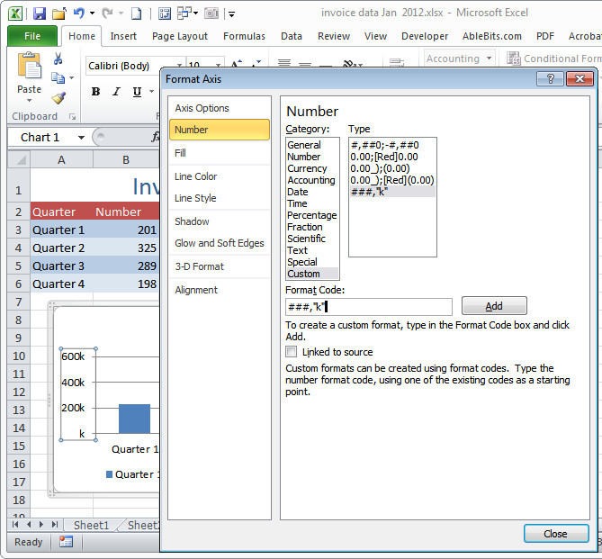Viewport: 602px width, 559px height.
Task: Open the Data ribbon tab
Action: 292,36
